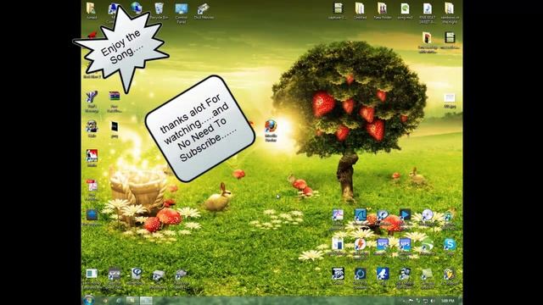Viewport: 543px width, 305px height.
Task: Launch the Skype shortcut icon
Action: point(450,244)
